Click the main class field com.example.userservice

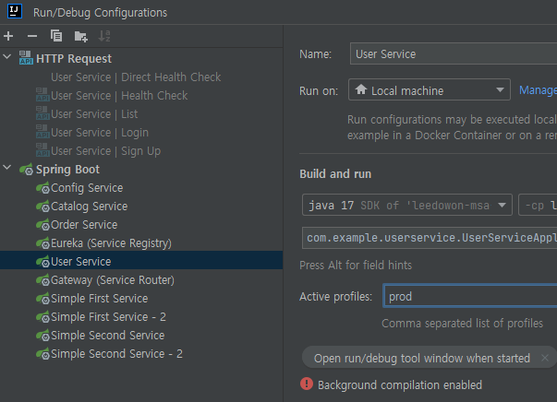430,238
